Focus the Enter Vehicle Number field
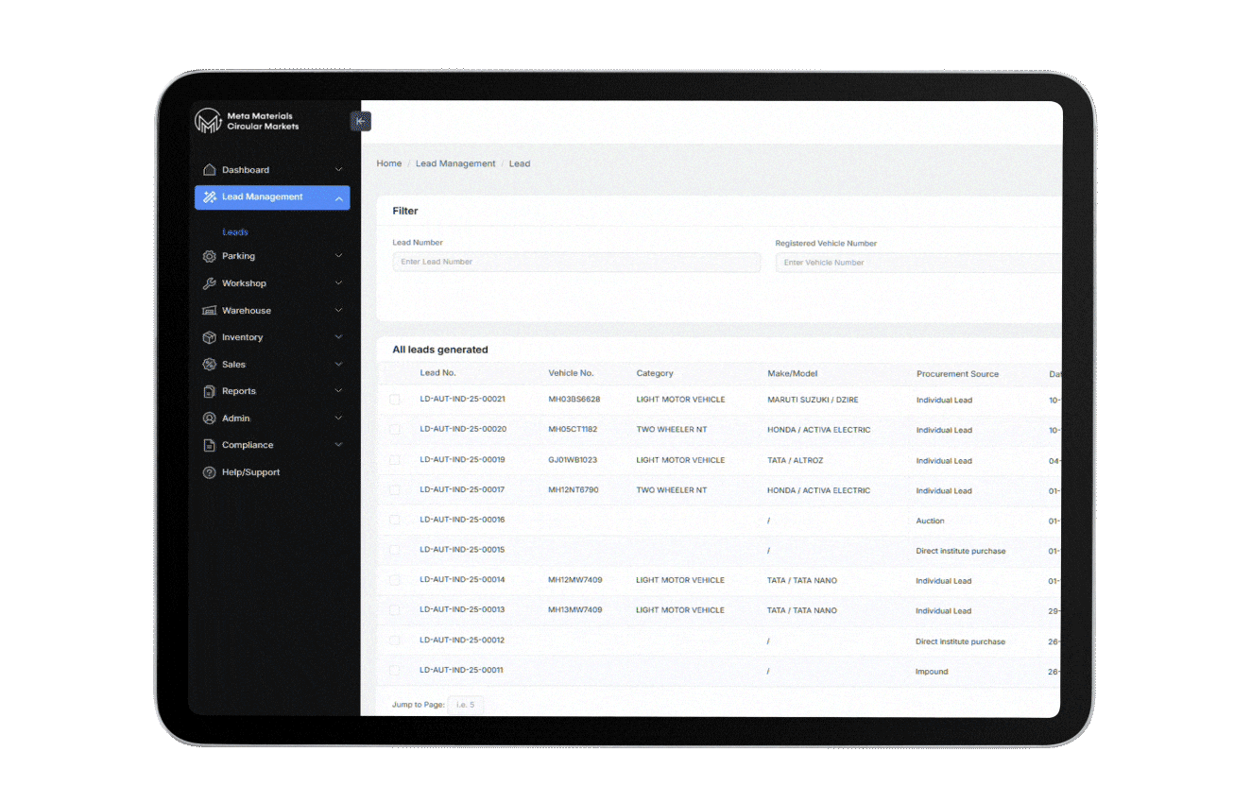Viewport: 1251px width, 786px height. pos(917,263)
